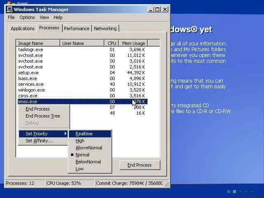Choose End Process Tree in context menu
The height and width of the screenshot is (198, 264).
coord(44,116)
